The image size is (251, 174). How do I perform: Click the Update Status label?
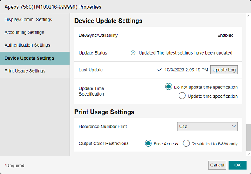coord(93,53)
